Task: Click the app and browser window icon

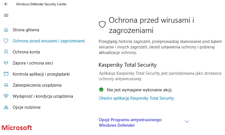Action: [x=6, y=74]
